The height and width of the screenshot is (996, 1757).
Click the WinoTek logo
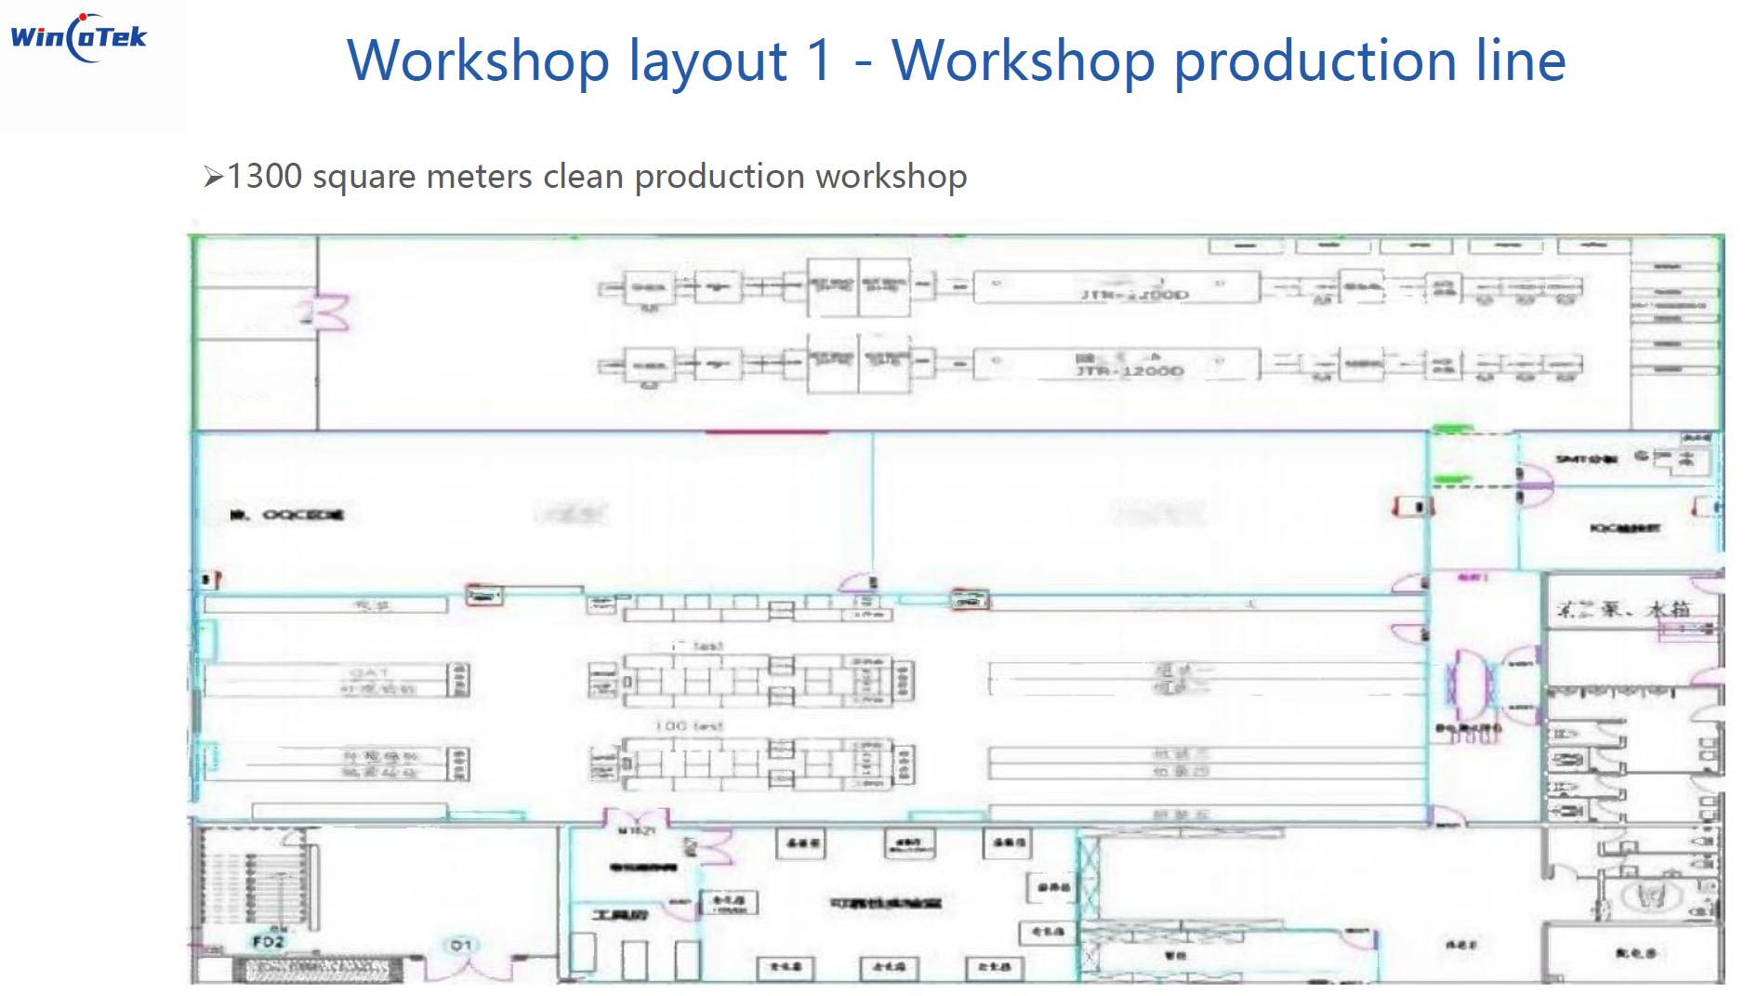(x=79, y=37)
